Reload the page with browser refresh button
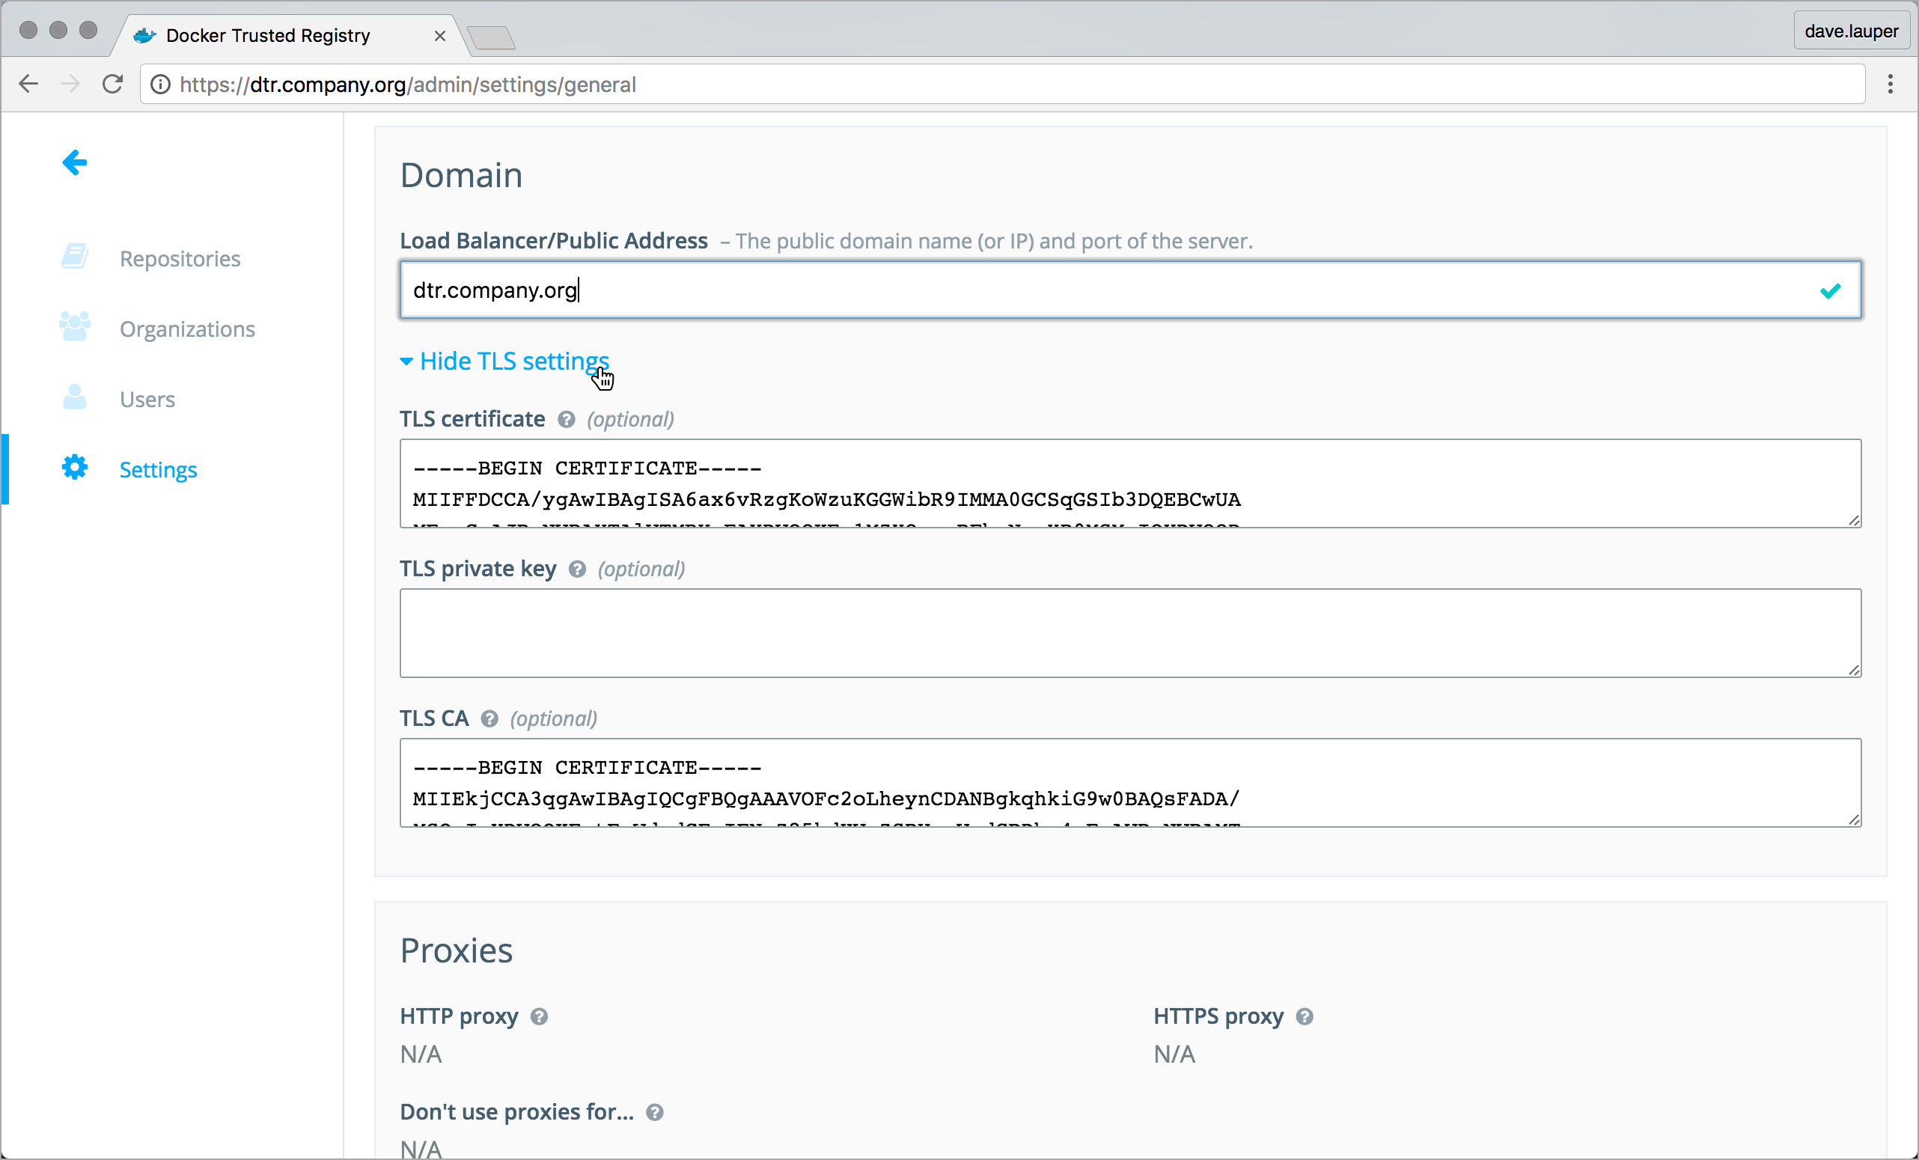Screen dimensions: 1919x1160 (x=113, y=84)
